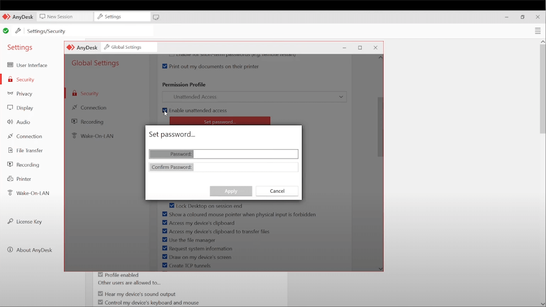Image resolution: width=546 pixels, height=307 pixels.
Task: Open the Permission Profile Unattended Access dropdown
Action: (x=254, y=97)
